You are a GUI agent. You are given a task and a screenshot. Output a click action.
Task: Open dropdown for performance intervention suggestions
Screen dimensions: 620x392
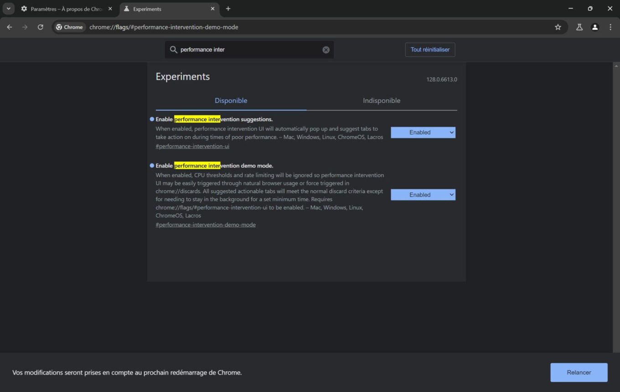click(x=423, y=132)
